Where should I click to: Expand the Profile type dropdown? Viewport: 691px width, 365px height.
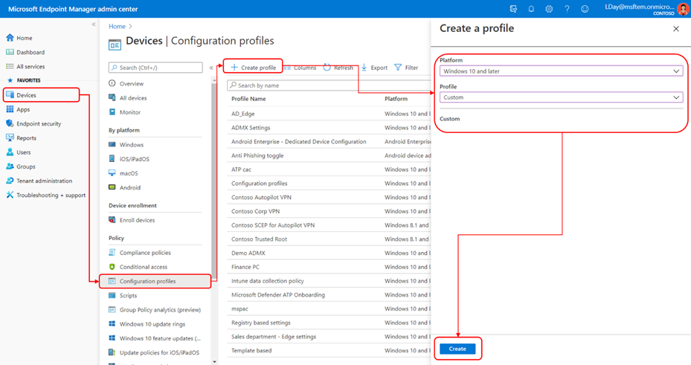pos(560,97)
